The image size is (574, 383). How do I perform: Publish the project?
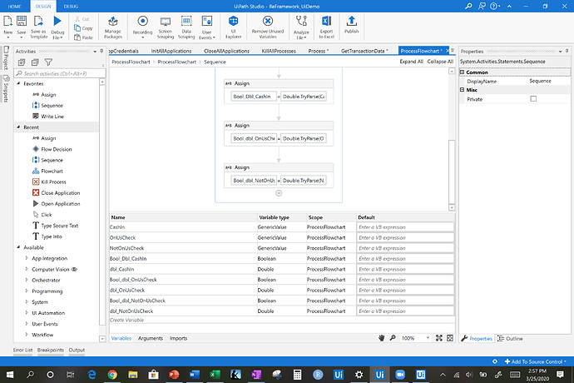(351, 25)
